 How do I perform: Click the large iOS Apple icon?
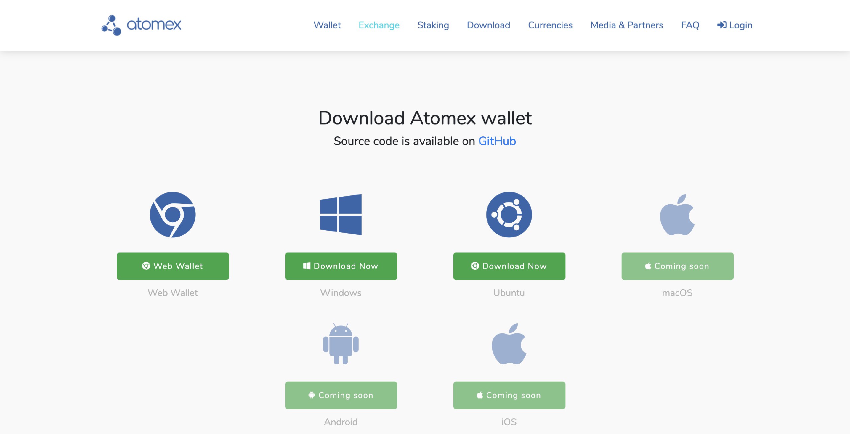click(509, 344)
